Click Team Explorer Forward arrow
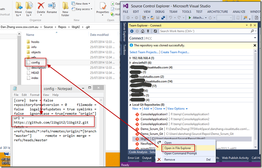Image resolution: width=262 pixels, height=168 pixels. [x=137, y=31]
